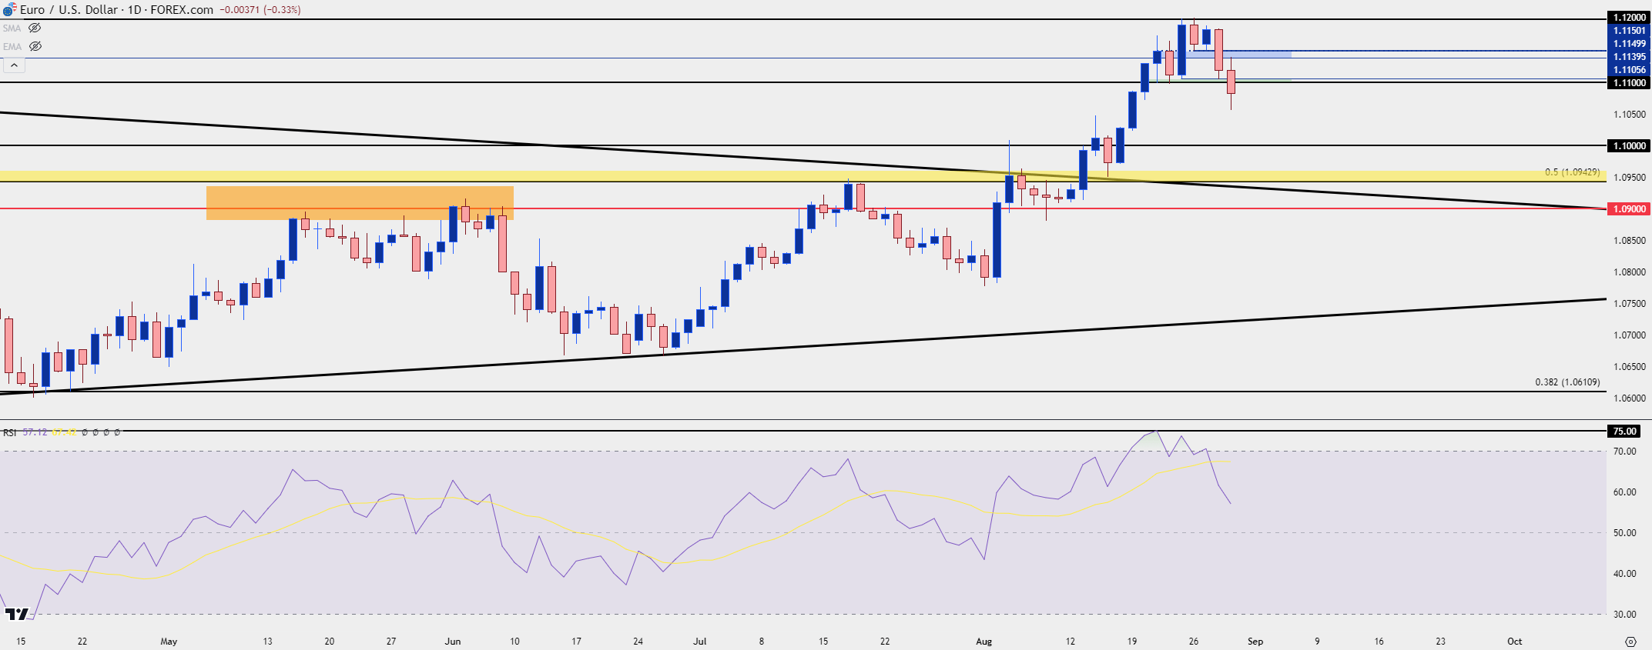Click the 1.10500 price axis value

1630,115
